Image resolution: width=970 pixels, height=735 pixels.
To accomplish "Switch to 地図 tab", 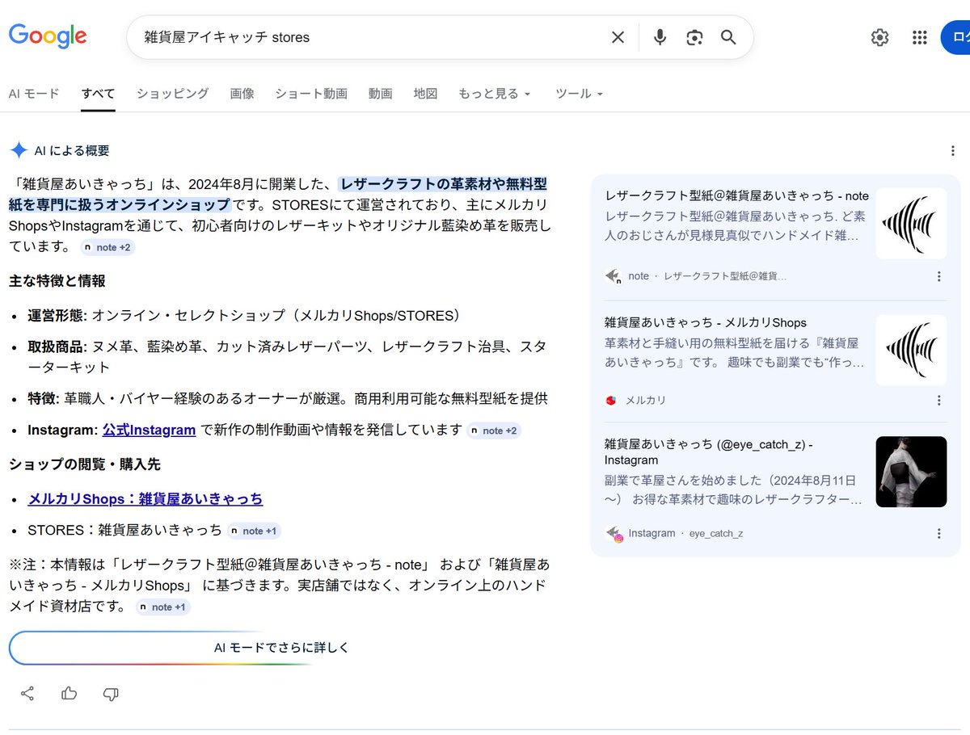I will 425,94.
